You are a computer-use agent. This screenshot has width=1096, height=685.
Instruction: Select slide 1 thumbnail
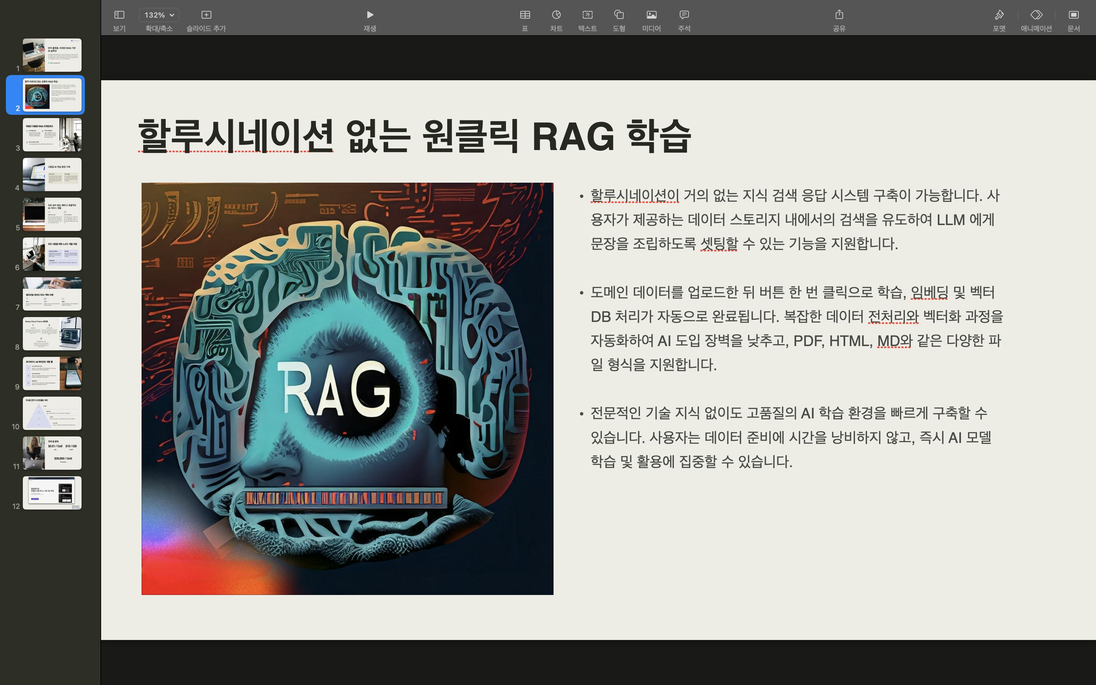click(52, 55)
